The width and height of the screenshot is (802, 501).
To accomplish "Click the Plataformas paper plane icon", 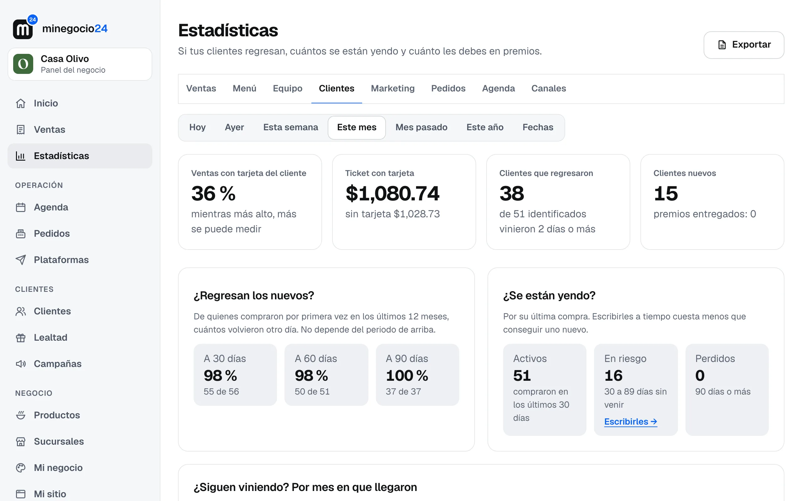I will tap(21, 260).
